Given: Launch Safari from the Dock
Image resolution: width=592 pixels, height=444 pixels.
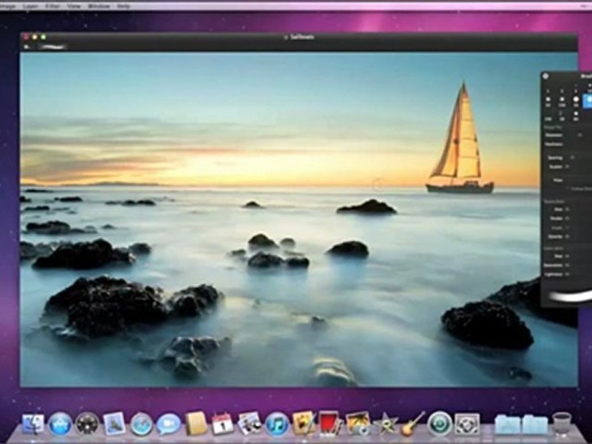Looking at the screenshot, I should (142, 424).
